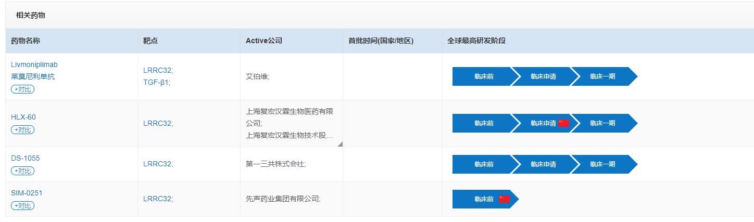The width and height of the screenshot is (754, 222).
Task: Open HLX-60 drug details
Action: (23, 117)
